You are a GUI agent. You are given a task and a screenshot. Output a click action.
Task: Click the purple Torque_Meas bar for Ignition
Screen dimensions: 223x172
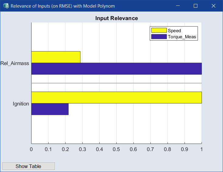coord(50,109)
